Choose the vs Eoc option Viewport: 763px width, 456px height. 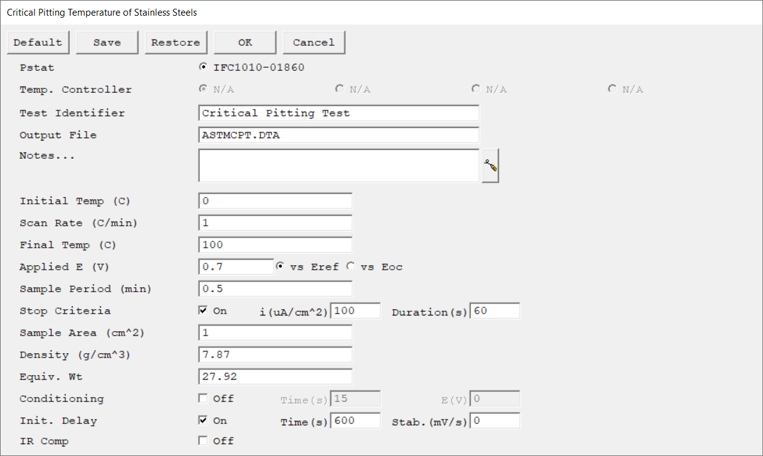pos(351,267)
